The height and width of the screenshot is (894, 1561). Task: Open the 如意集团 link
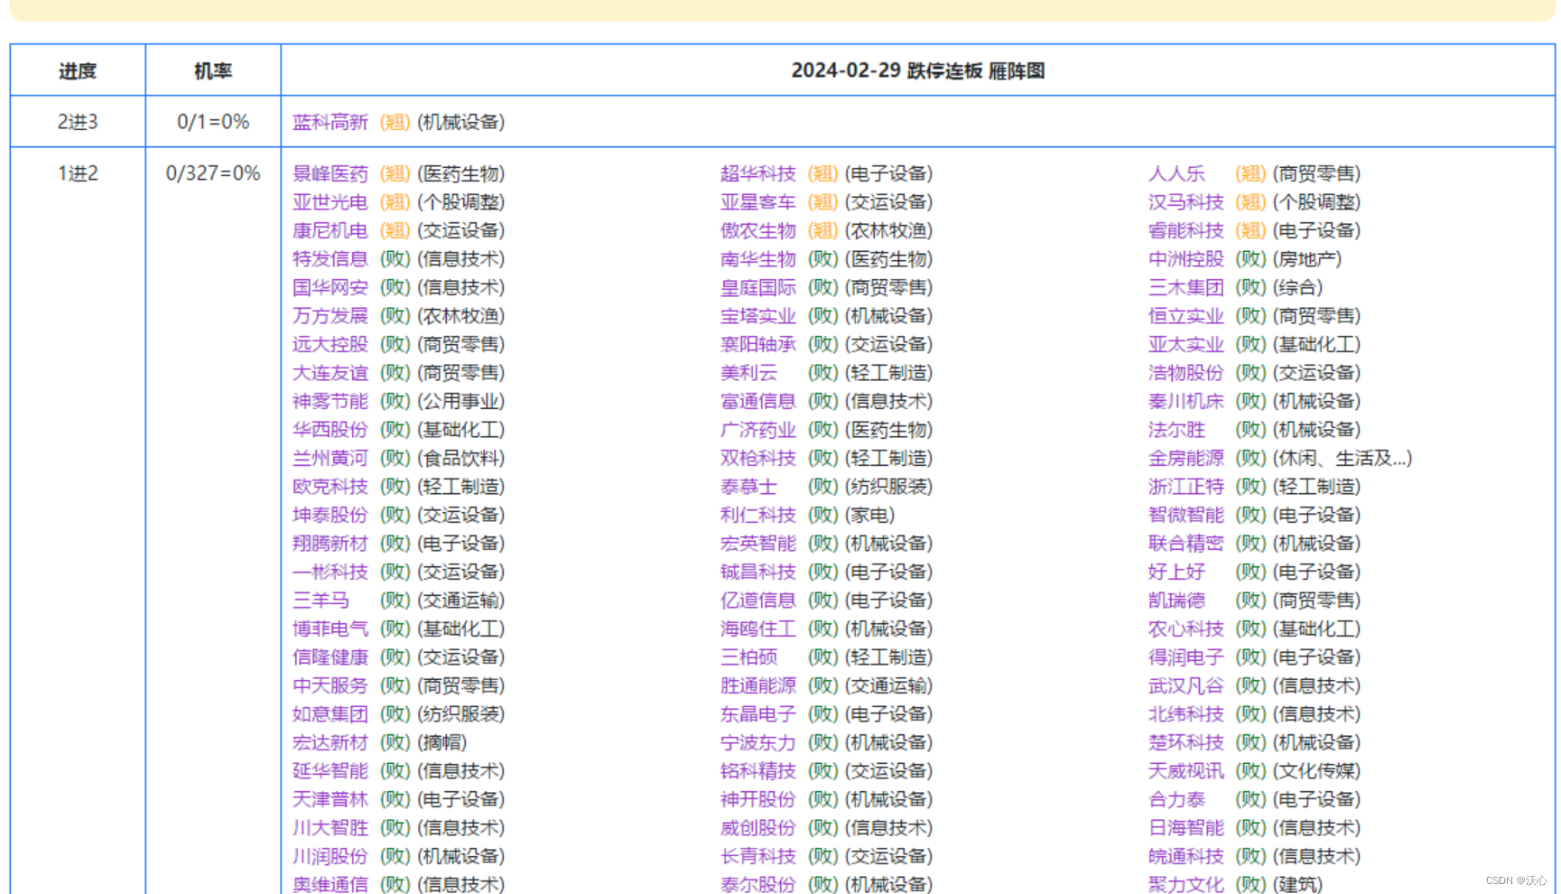click(330, 714)
